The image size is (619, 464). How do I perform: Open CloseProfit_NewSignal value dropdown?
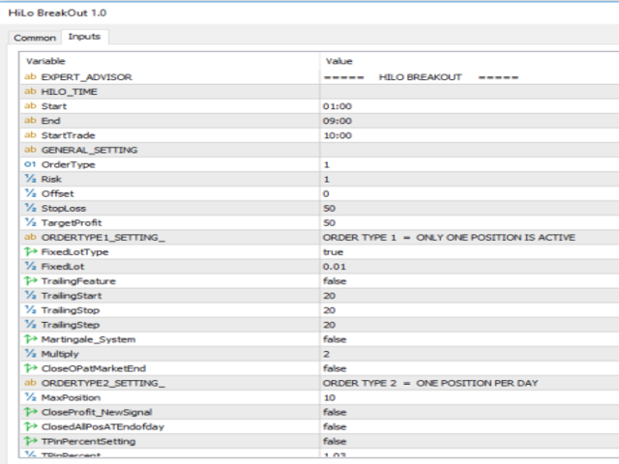pos(335,412)
